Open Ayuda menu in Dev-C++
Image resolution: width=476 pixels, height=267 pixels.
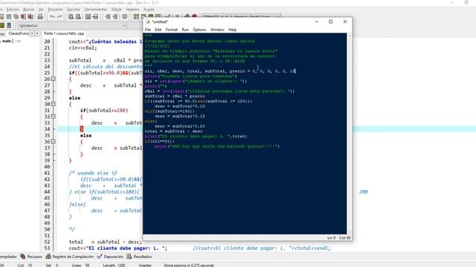coord(149,10)
